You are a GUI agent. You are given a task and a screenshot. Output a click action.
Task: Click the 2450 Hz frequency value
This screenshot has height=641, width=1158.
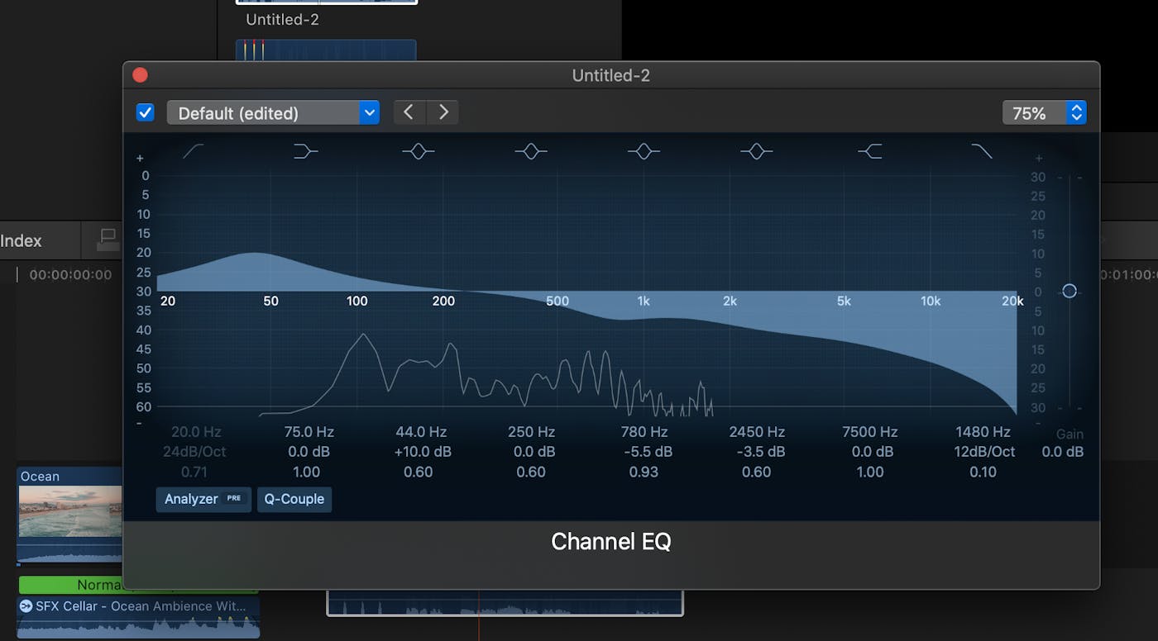coord(757,432)
